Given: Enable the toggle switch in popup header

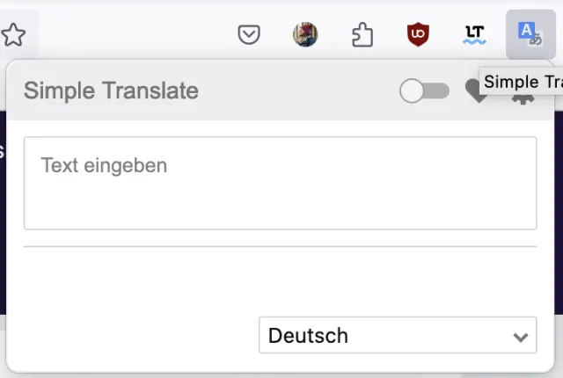Looking at the screenshot, I should pyautogui.click(x=424, y=91).
